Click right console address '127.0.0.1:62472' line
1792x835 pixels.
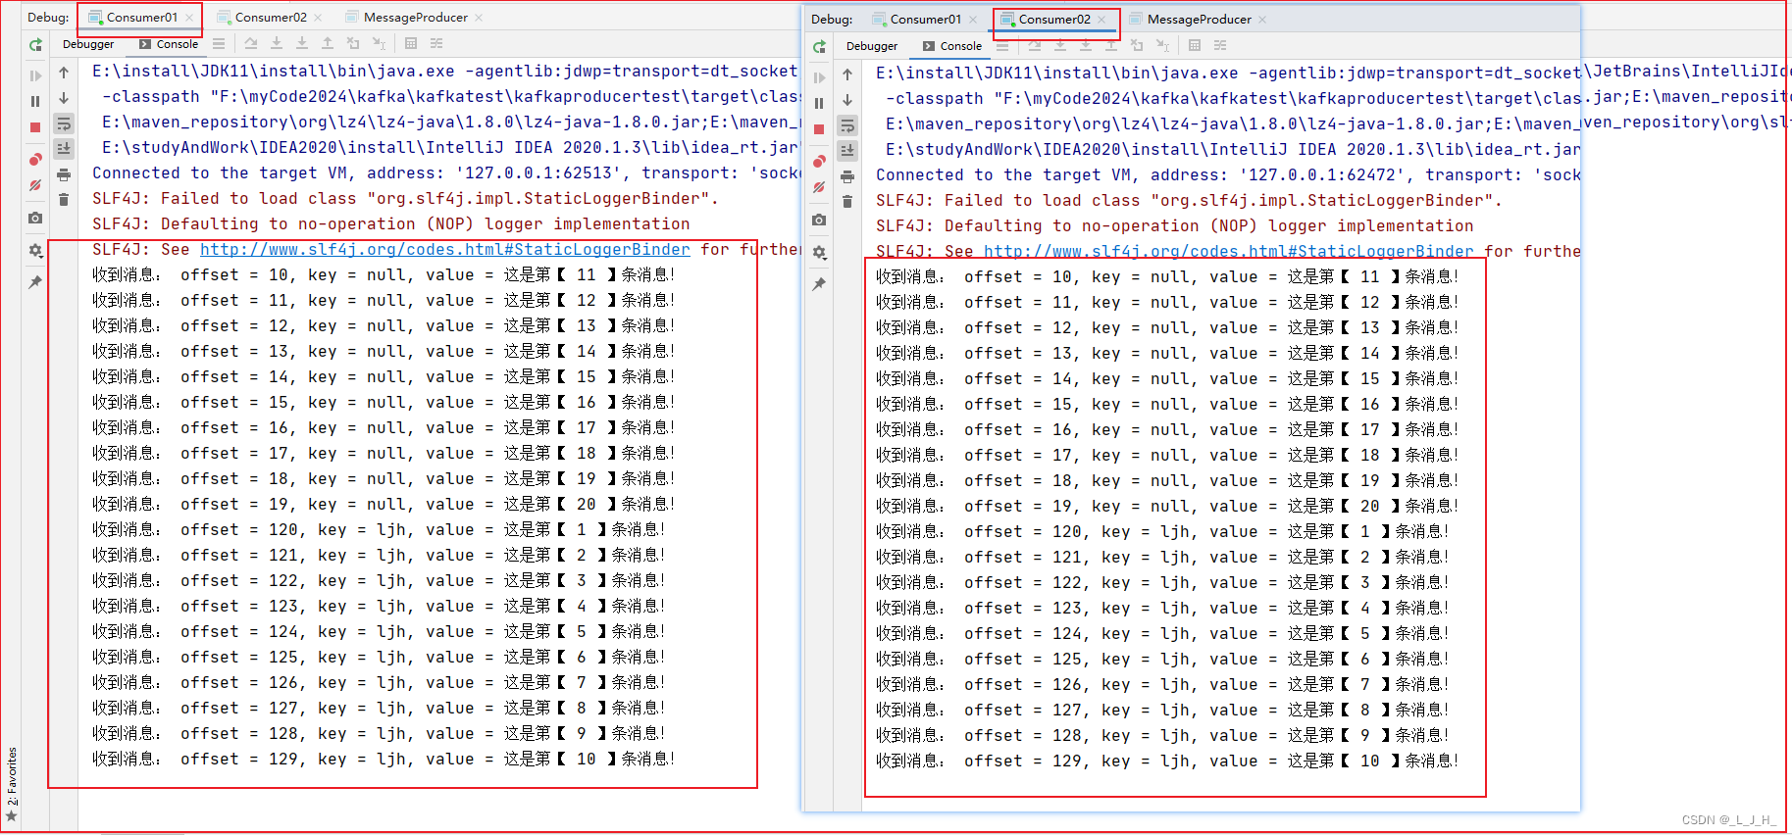click(x=1228, y=175)
